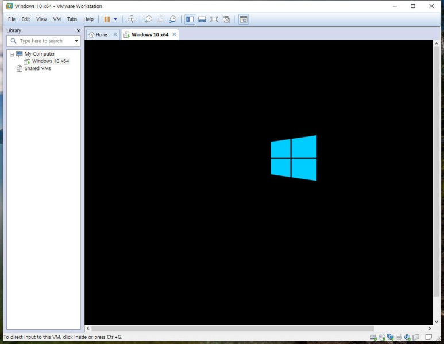This screenshot has height=344, width=444.
Task: Open the Edit menu
Action: [x=26, y=19]
